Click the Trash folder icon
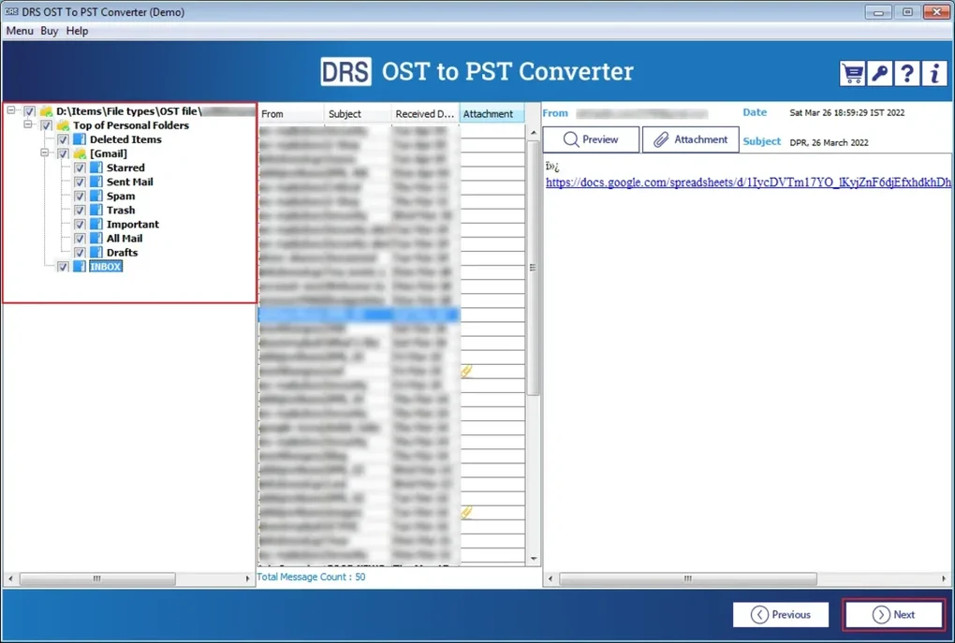The height and width of the screenshot is (643, 955). [96, 210]
